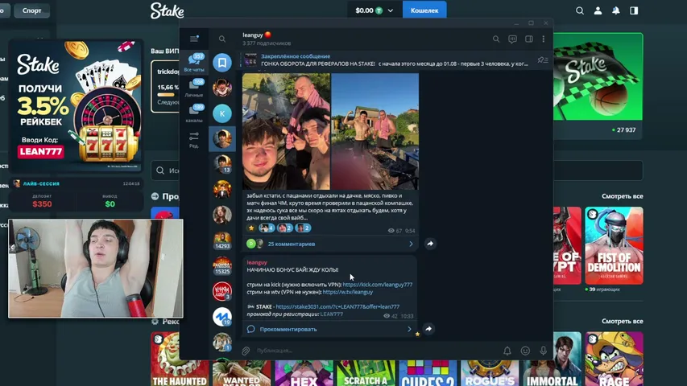Open chat with blue K avatar

(x=222, y=113)
